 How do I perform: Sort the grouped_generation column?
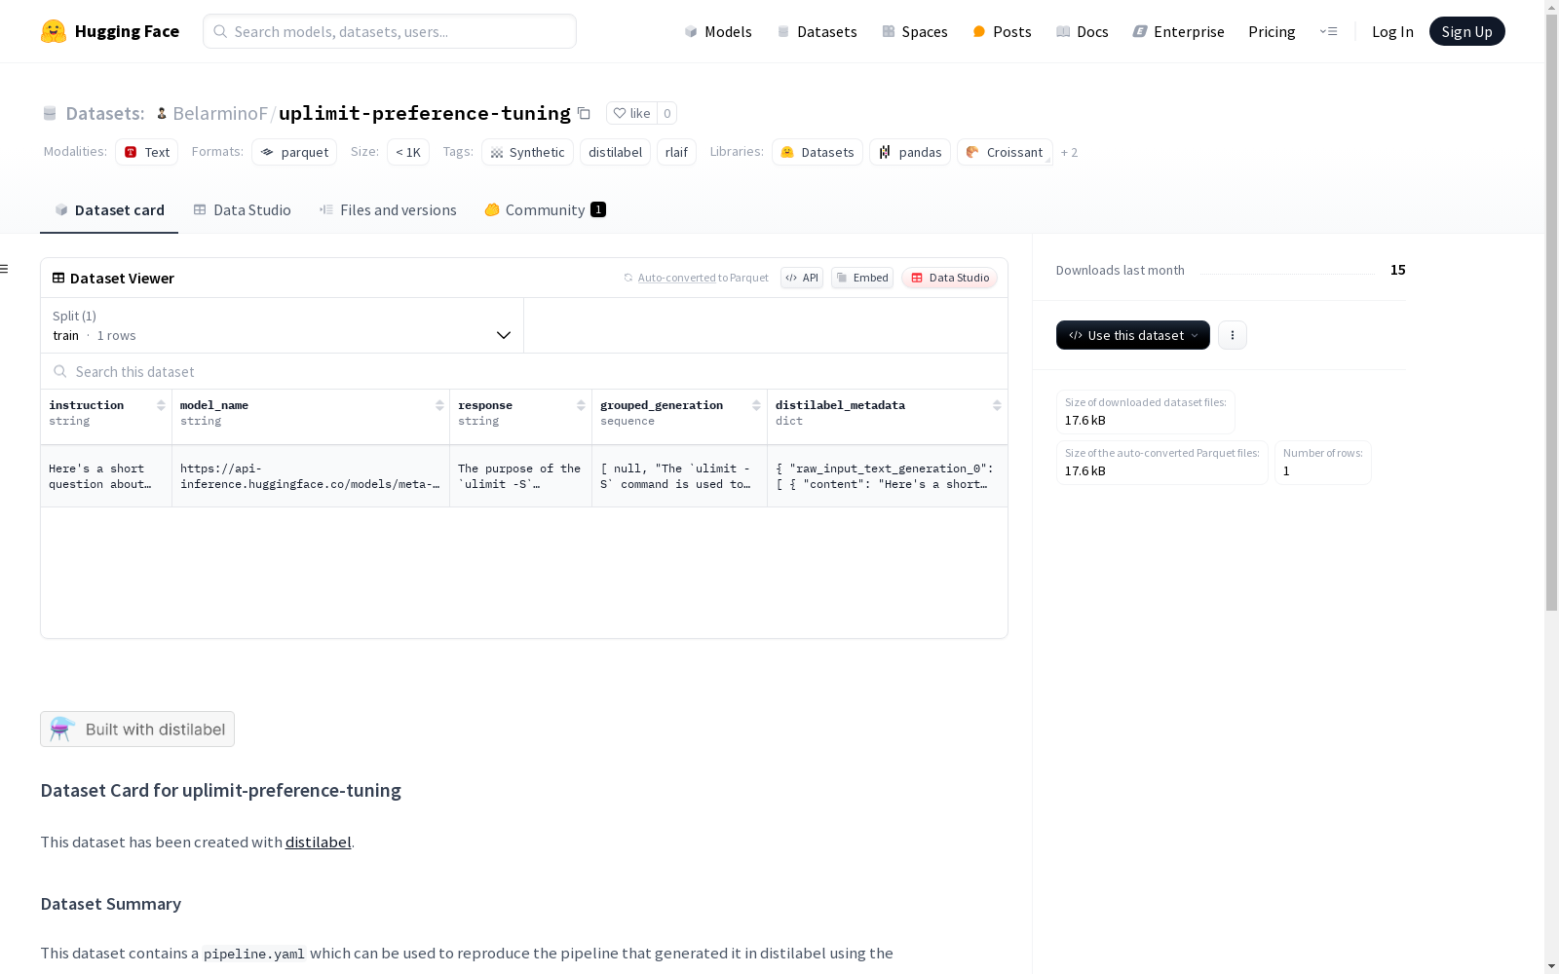click(756, 405)
